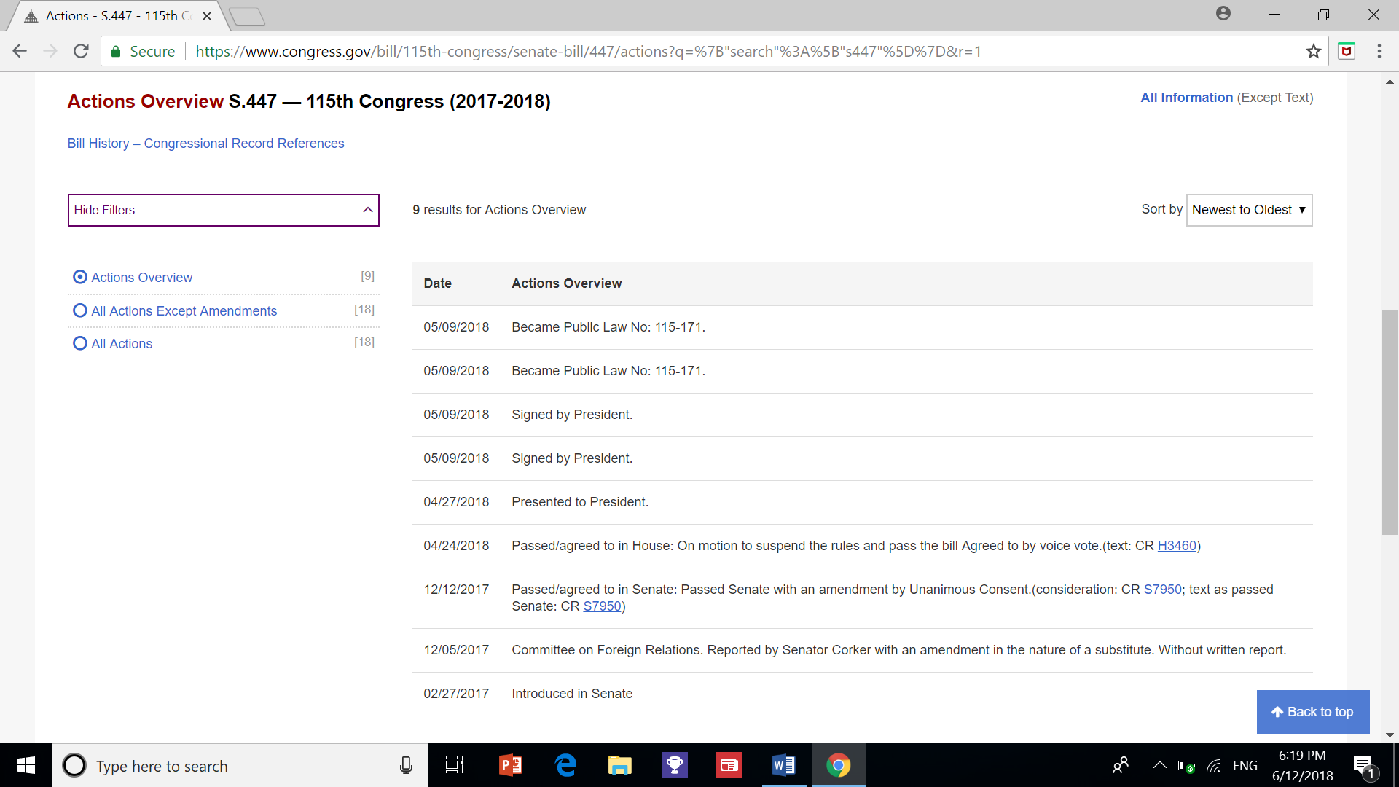Click the date 04/24/2018 cell
This screenshot has width=1399, height=787.
point(456,546)
